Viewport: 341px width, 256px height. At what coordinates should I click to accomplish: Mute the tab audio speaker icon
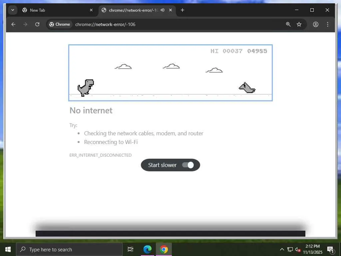pos(163,10)
